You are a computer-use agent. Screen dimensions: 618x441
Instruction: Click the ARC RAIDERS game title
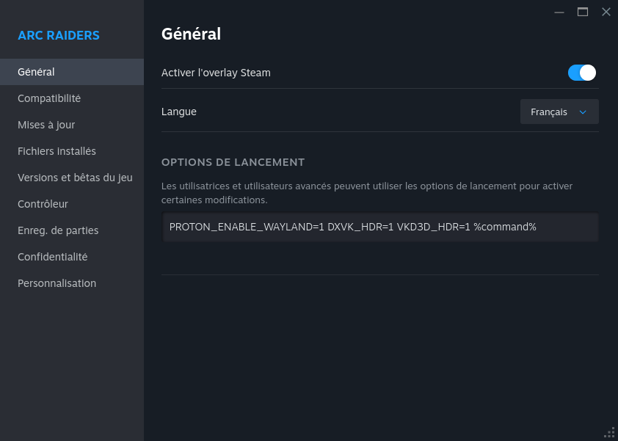click(x=59, y=35)
